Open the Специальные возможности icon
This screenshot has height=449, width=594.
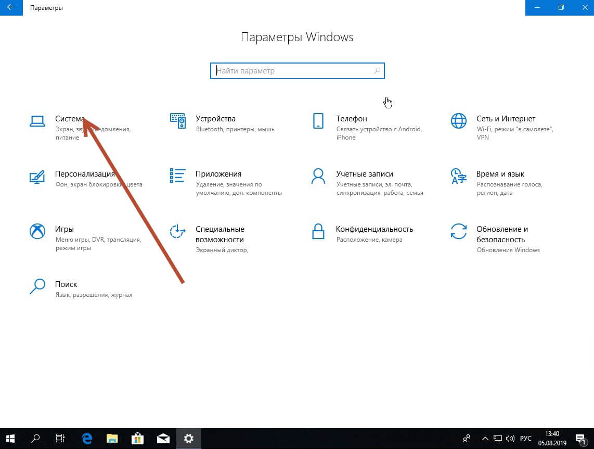[177, 231]
